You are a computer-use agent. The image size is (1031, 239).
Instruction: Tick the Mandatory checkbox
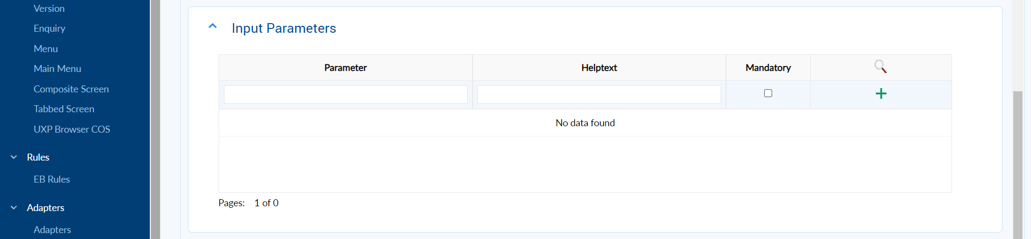point(768,93)
